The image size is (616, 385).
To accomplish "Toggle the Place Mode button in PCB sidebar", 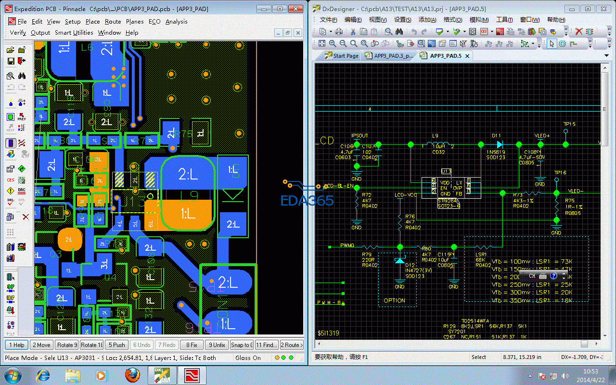I will pyautogui.click(x=11, y=143).
